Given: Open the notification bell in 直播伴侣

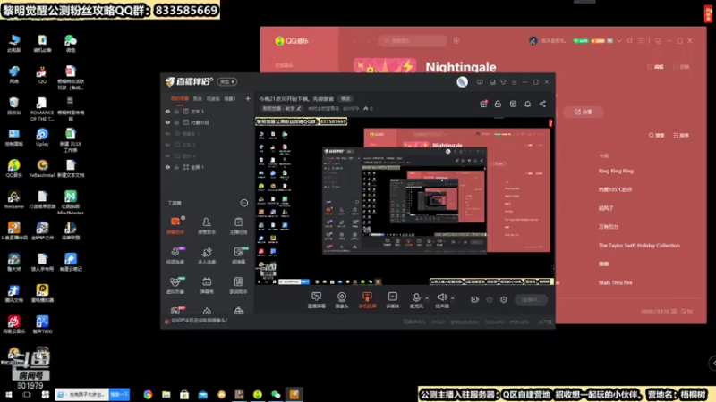Looking at the screenshot, I should [527, 104].
